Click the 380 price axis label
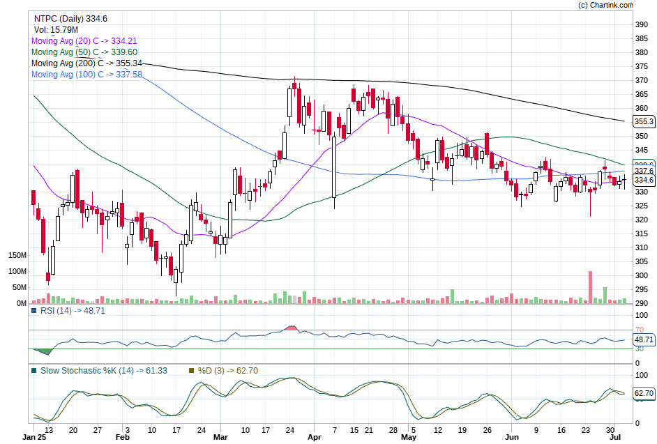Viewport: 657px width, 444px height. pyautogui.click(x=642, y=53)
